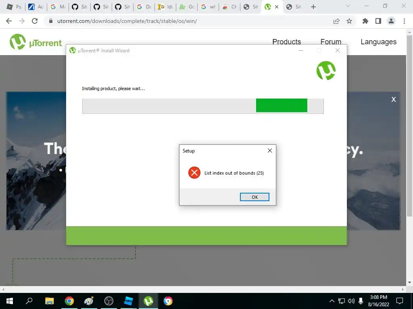
Task: Open the Products menu on the website
Action: point(286,41)
